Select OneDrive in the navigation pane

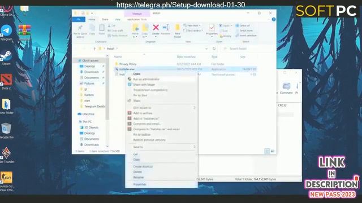click(x=88, y=114)
